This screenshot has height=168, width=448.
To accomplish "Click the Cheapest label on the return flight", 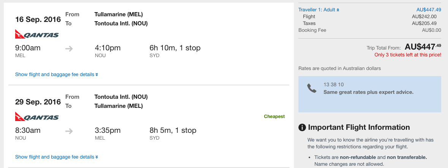I will point(274,117).
